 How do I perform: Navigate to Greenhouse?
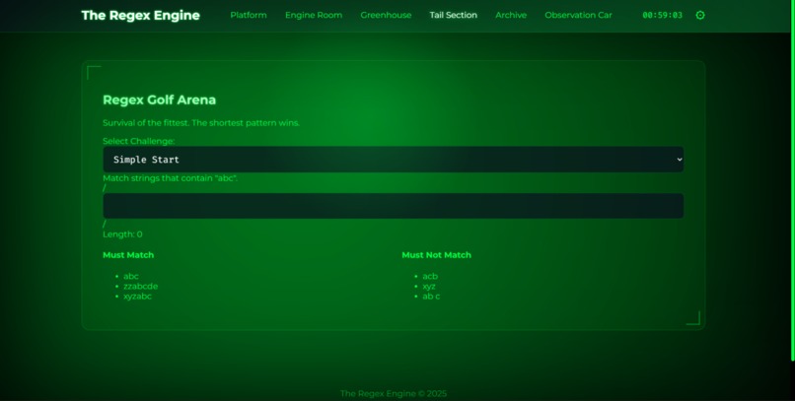(386, 15)
